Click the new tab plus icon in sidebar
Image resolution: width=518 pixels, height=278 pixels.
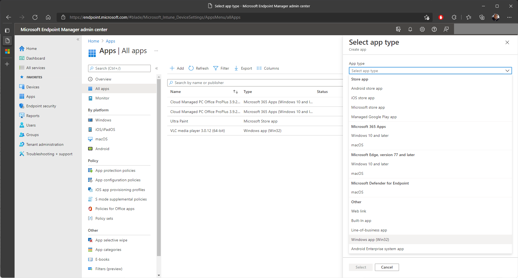coord(7,64)
